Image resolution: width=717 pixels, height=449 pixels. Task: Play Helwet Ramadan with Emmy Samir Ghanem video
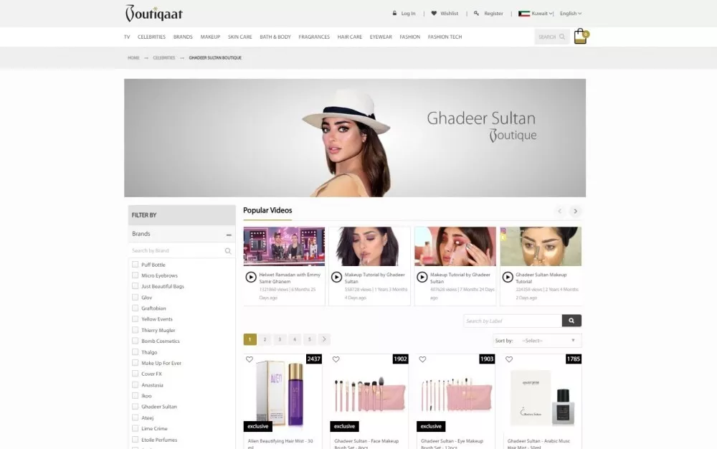click(251, 277)
